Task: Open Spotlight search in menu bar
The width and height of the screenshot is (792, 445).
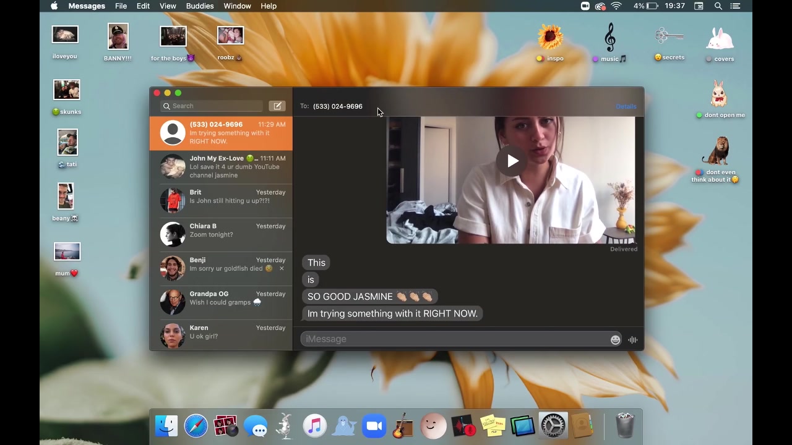Action: click(x=718, y=6)
